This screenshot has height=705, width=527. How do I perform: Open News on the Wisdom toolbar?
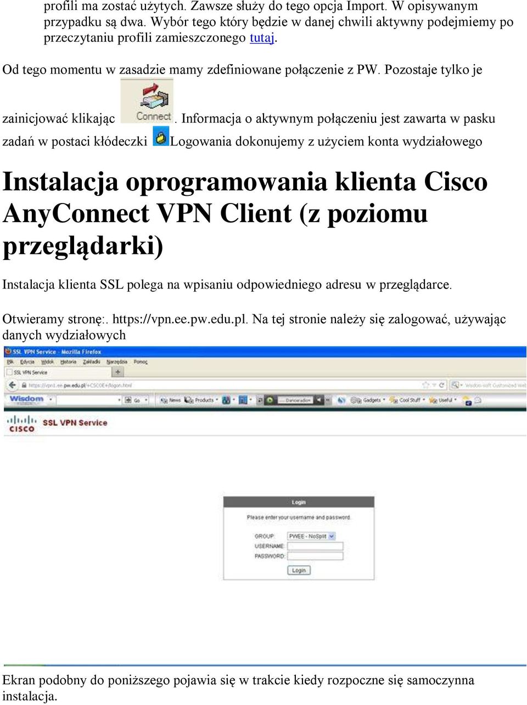point(170,400)
